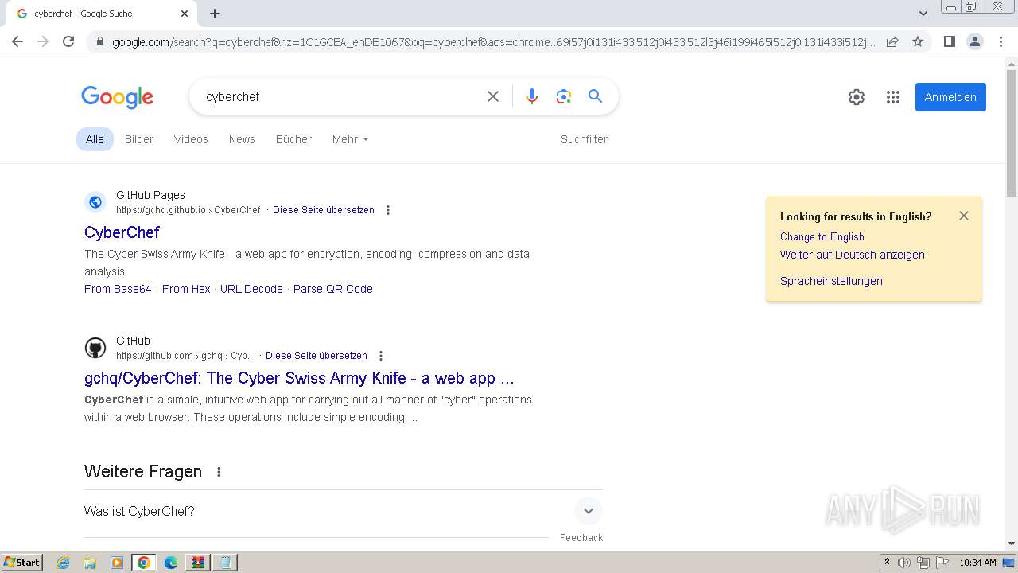This screenshot has width=1018, height=573.
Task: Open Spracheinstellungen link
Action: tap(831, 281)
